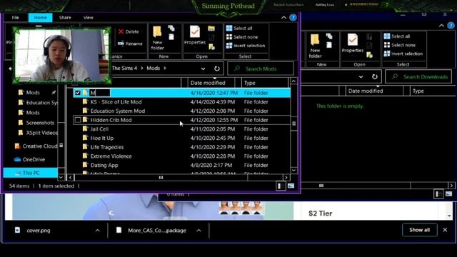
Task: Open the More_CAS_Co package download
Action: coord(157,231)
